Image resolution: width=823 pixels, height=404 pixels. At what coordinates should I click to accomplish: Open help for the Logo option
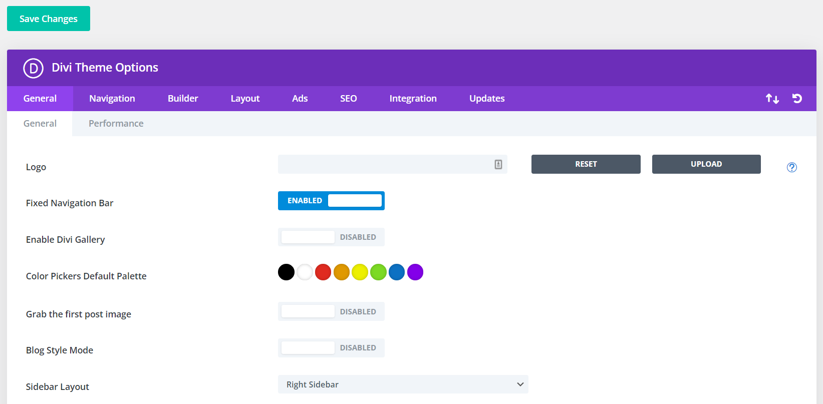[792, 167]
